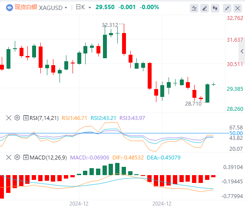Open the 日K timeframe dropdown

(83, 7)
